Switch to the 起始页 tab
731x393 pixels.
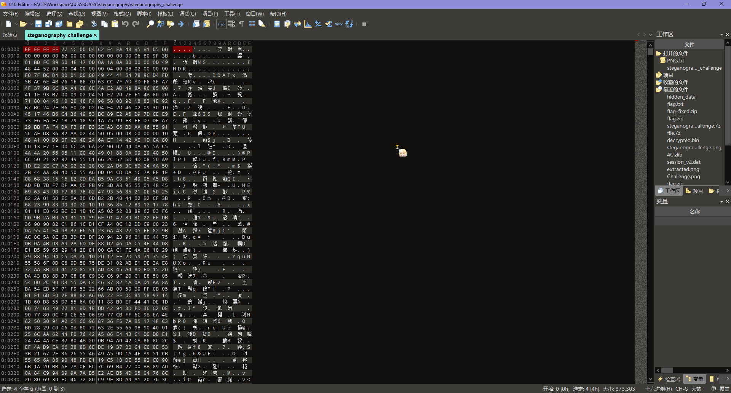[x=10, y=35]
